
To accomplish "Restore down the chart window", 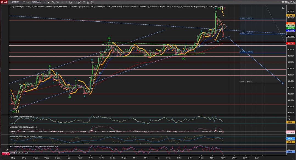I will pyautogui.click(x=292, y=2).
